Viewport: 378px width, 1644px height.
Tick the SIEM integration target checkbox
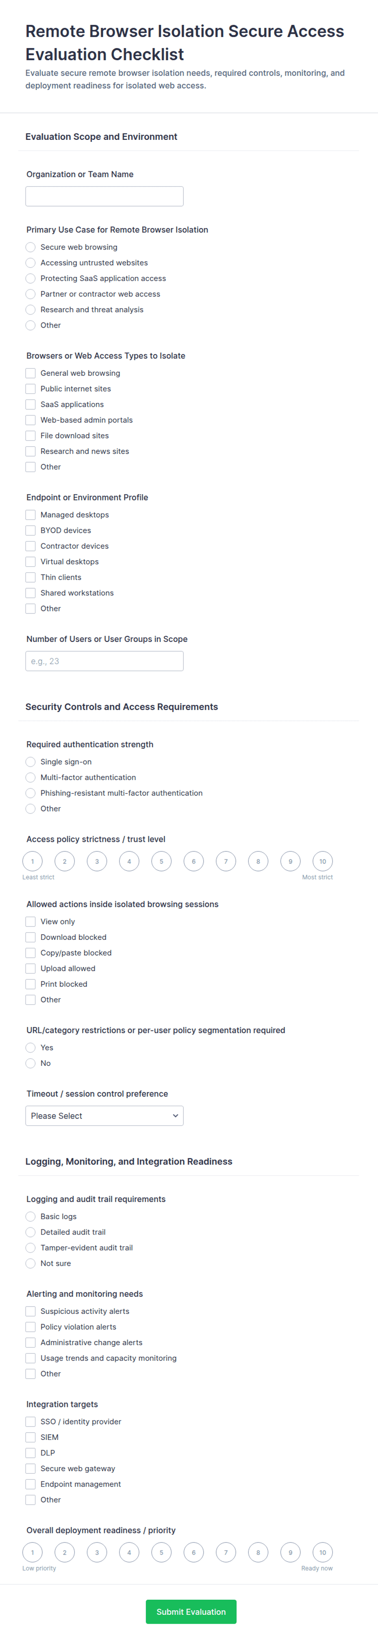(x=30, y=1437)
